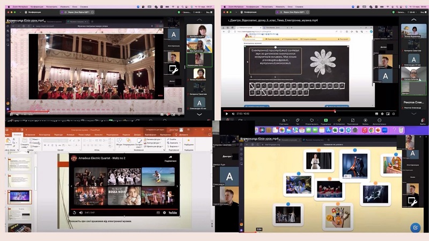Click blue check button in bottom-right matching exercise
429x241 pixels.
pos(415,227)
